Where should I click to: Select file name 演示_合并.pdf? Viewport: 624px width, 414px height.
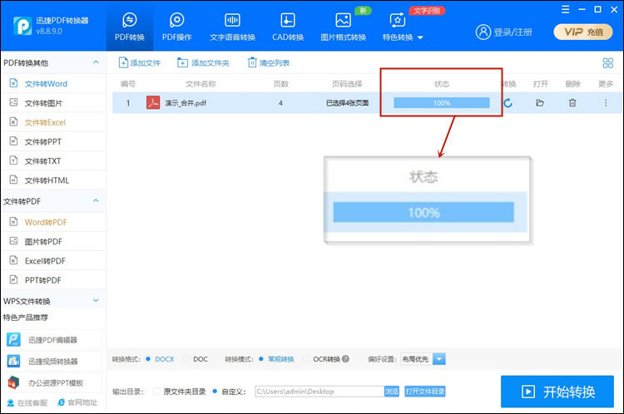(x=186, y=103)
